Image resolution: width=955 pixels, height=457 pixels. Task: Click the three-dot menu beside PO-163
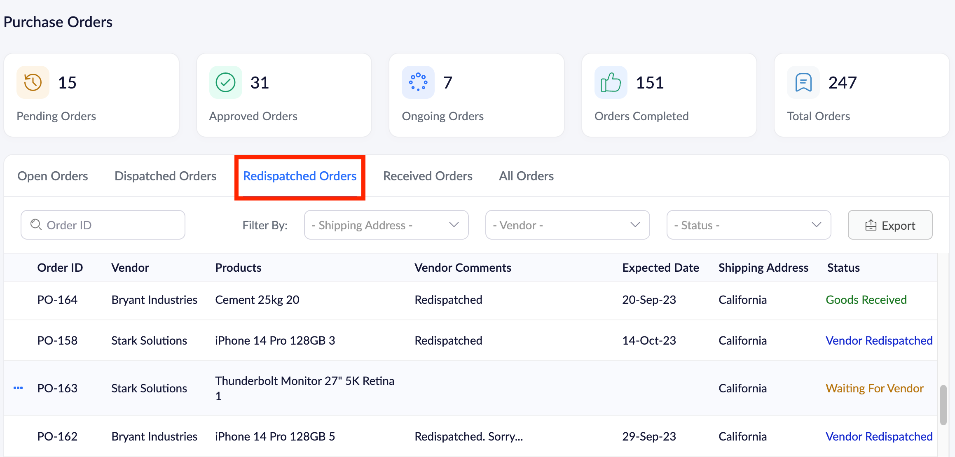click(18, 388)
